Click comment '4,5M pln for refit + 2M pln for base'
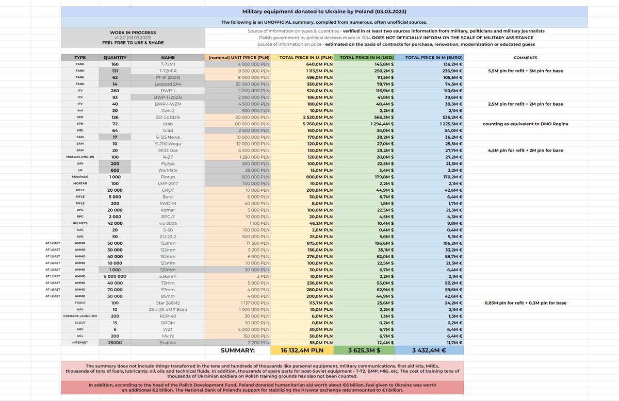Screen dimensions: 619x401 (526, 151)
